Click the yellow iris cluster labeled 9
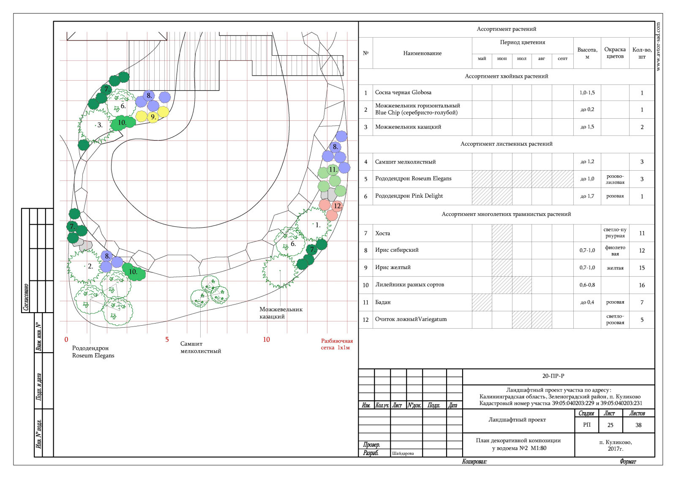 (x=153, y=116)
